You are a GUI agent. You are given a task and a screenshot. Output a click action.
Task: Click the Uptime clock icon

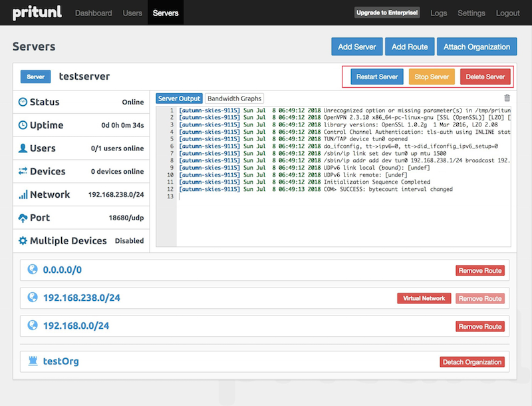click(x=23, y=125)
